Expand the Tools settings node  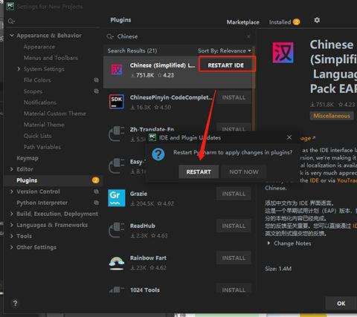pyautogui.click(x=12, y=236)
